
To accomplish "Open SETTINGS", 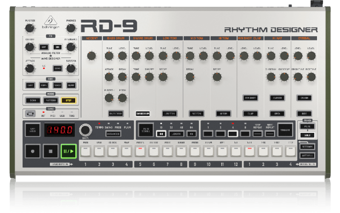I will click(307, 147).
